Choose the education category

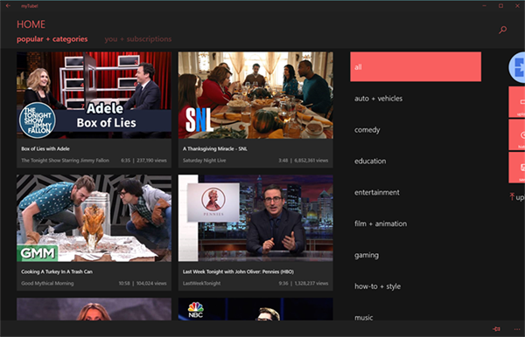click(370, 161)
